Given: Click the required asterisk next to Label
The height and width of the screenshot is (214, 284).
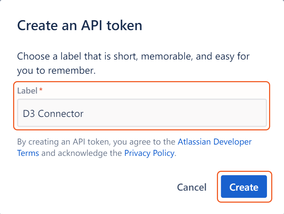Looking at the screenshot, I should pyautogui.click(x=40, y=90).
